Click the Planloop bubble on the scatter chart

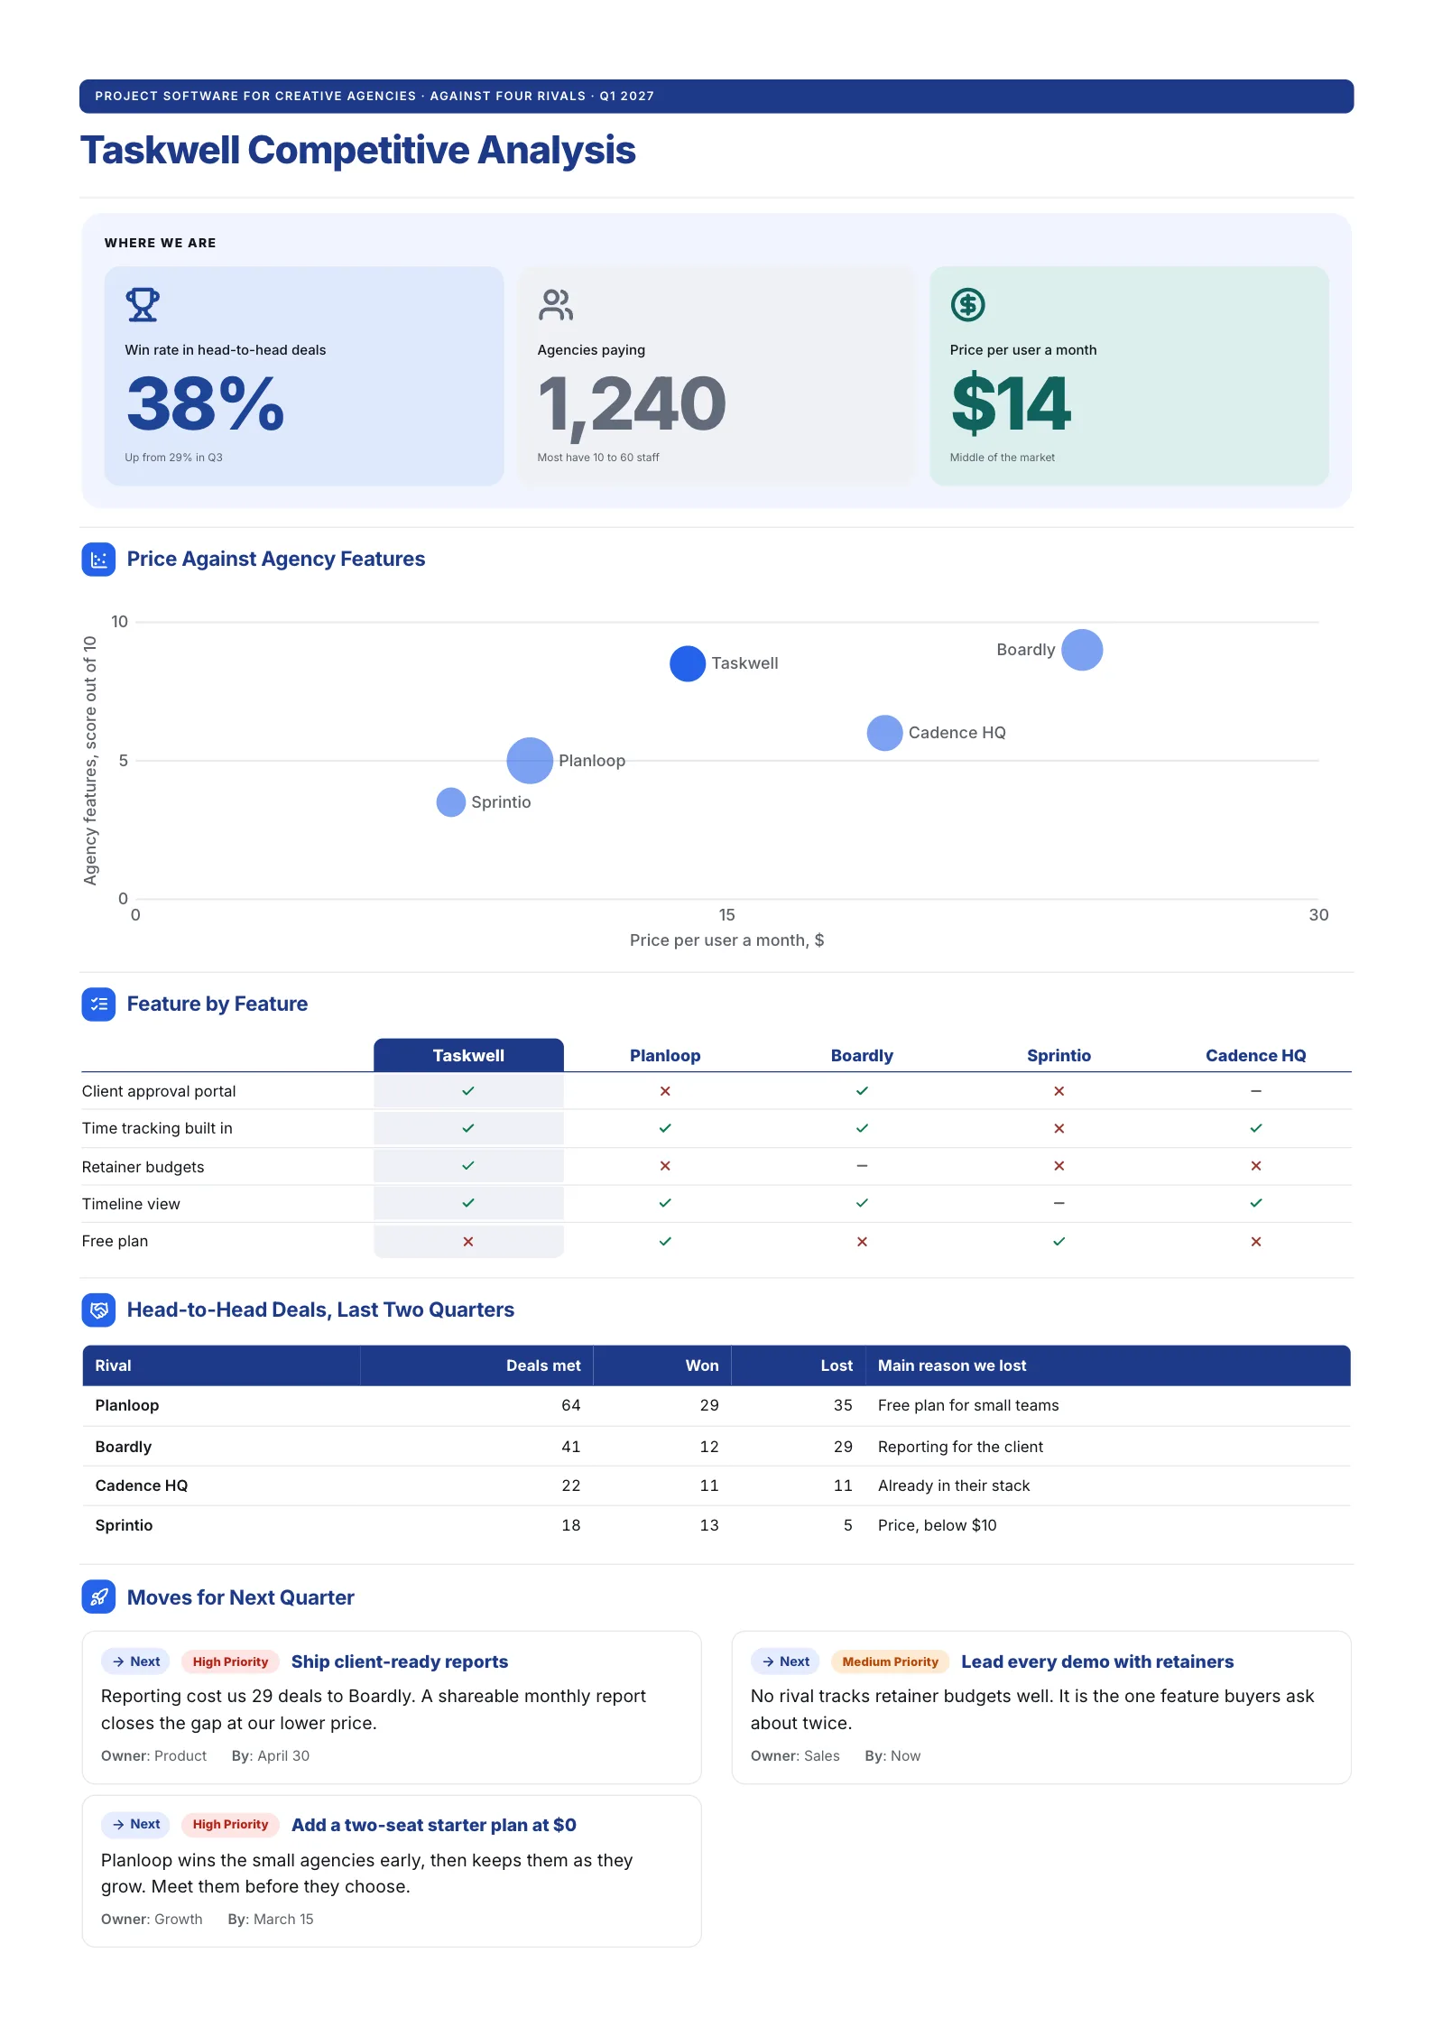[x=530, y=761]
